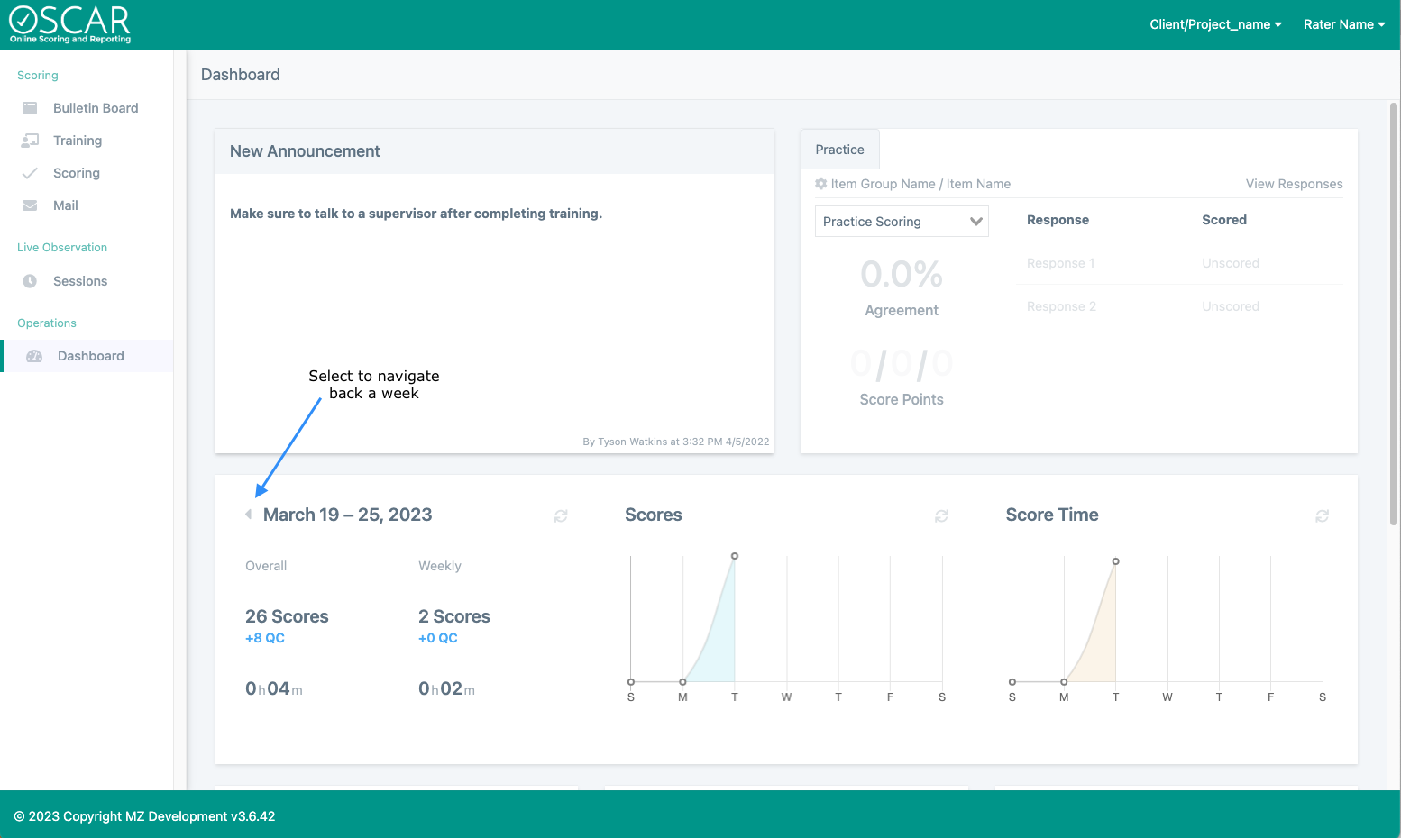Expand the Practice Scoring dropdown
1401x838 pixels.
902,222
